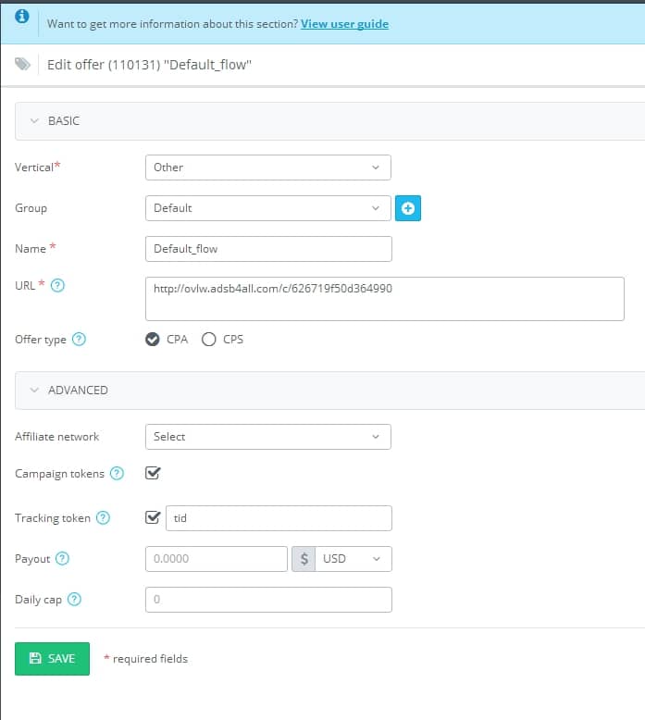The image size is (645, 720).
Task: Open the Payout help icon
Action: [62, 559]
